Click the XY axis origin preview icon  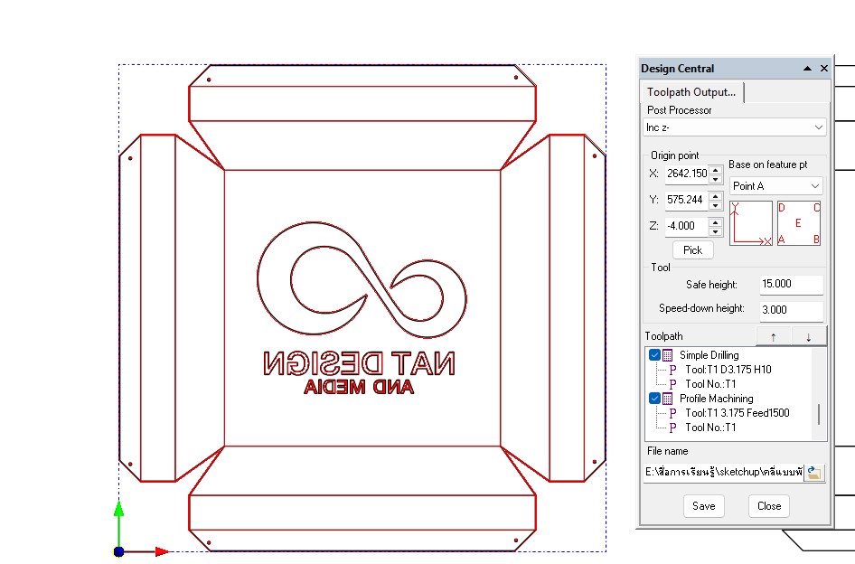coord(751,223)
